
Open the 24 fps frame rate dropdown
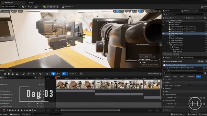pyautogui.click(x=73, y=74)
